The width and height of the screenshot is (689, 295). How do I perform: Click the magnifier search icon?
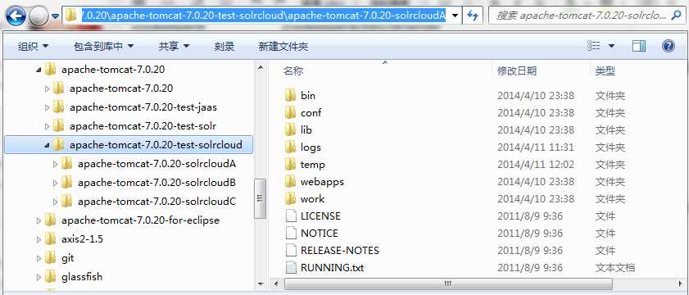(x=676, y=16)
